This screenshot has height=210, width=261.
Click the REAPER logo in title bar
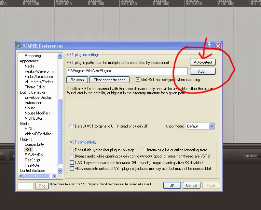click(19, 46)
